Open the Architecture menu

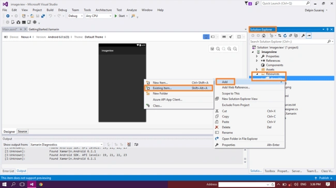[103, 10]
